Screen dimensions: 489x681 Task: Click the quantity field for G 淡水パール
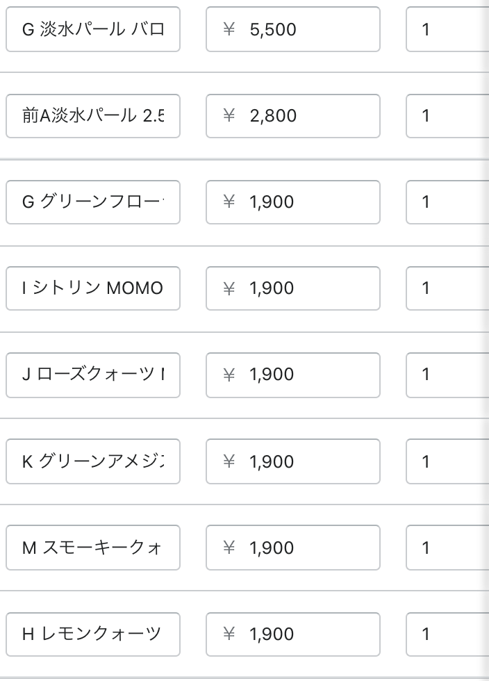[447, 29]
